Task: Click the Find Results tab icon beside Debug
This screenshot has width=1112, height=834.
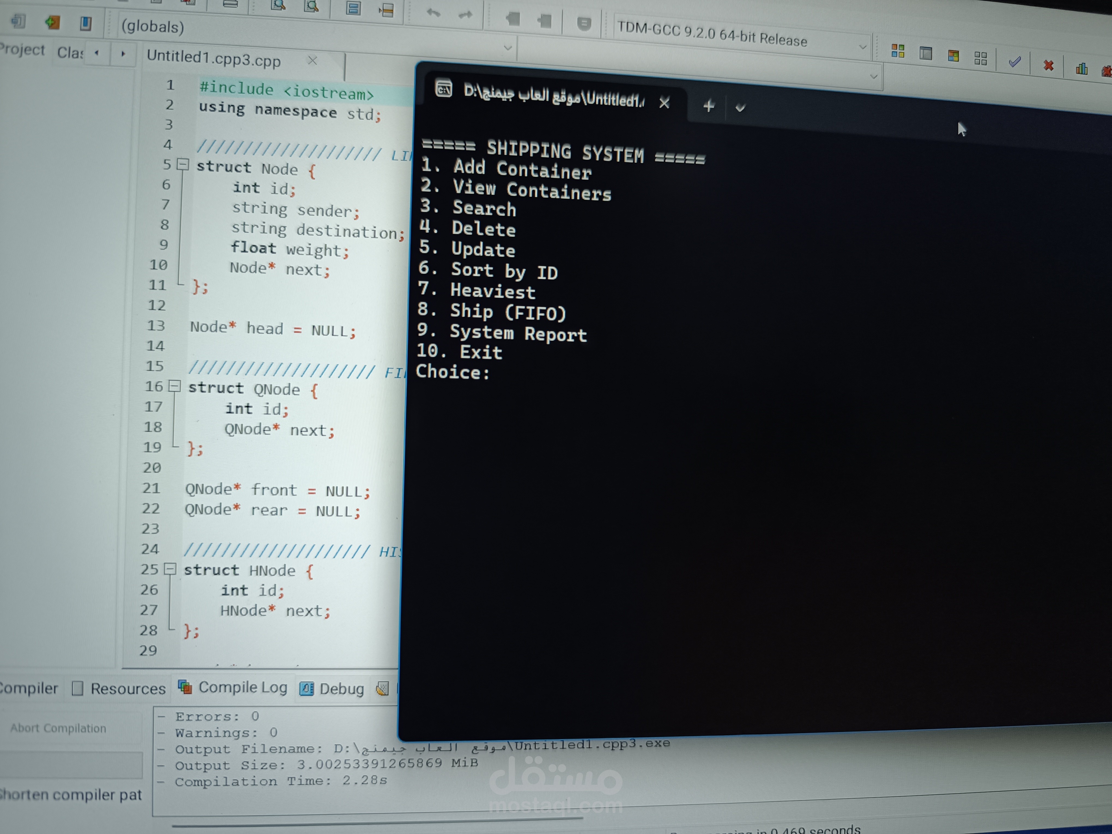Action: [x=383, y=689]
